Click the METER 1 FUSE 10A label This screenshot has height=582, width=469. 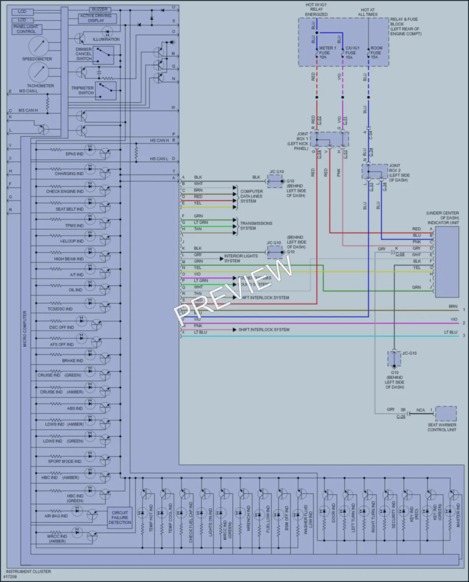click(x=327, y=53)
